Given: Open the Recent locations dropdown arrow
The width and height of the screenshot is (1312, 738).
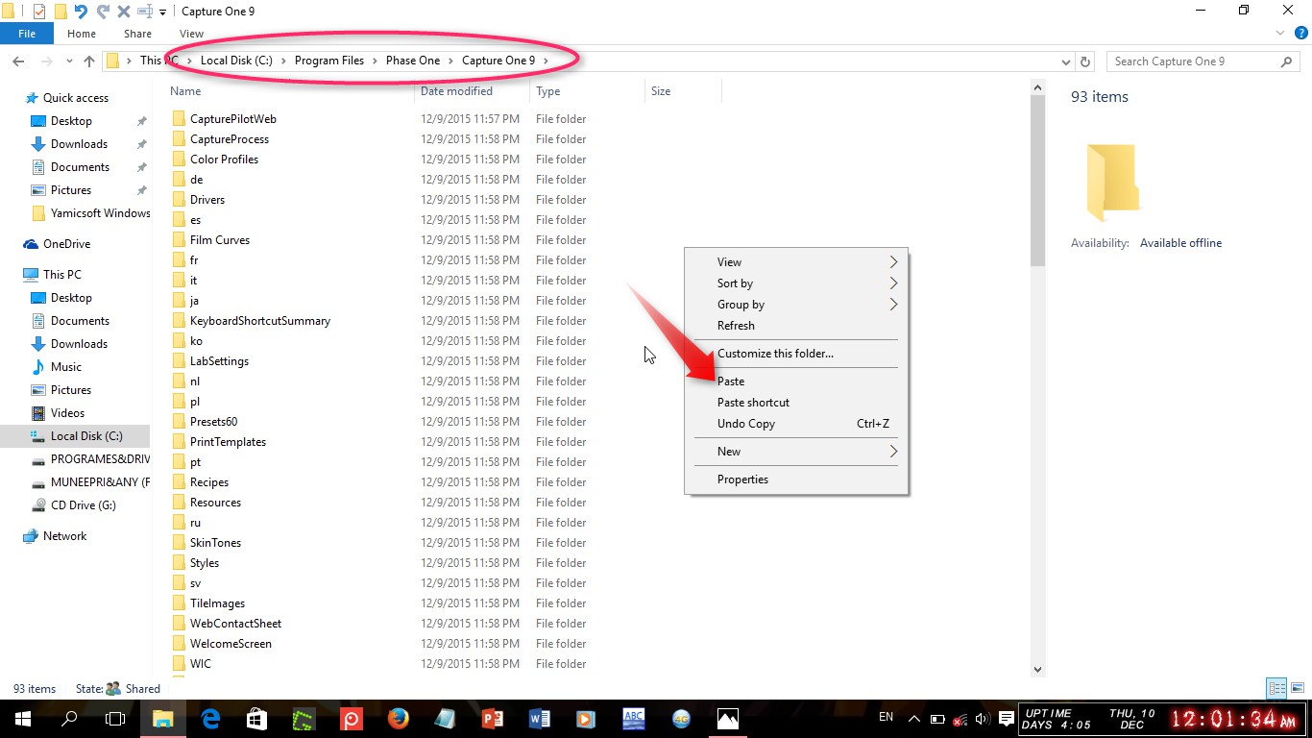Looking at the screenshot, I should (70, 61).
